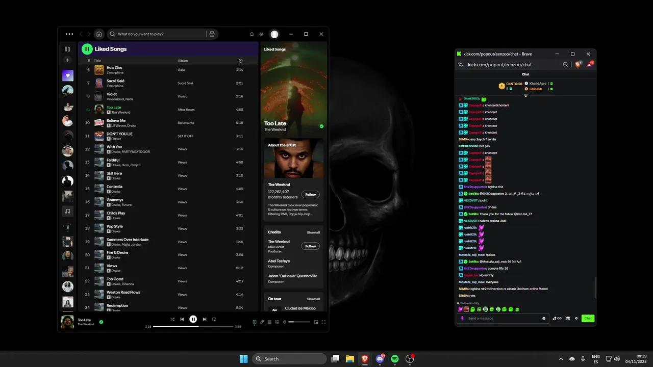Seek on the song progress bar

(193, 326)
